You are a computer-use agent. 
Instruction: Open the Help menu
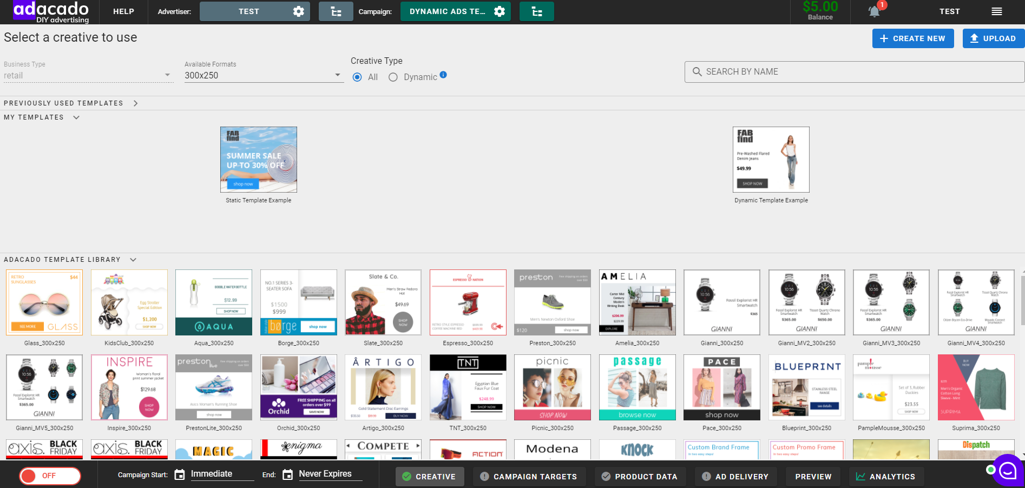pyautogui.click(x=123, y=11)
